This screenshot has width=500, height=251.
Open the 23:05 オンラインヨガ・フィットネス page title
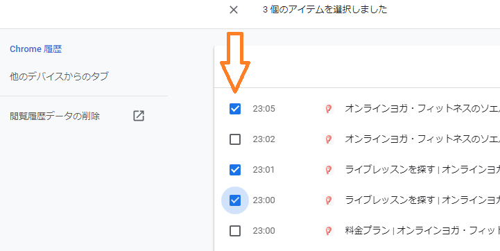click(422, 109)
